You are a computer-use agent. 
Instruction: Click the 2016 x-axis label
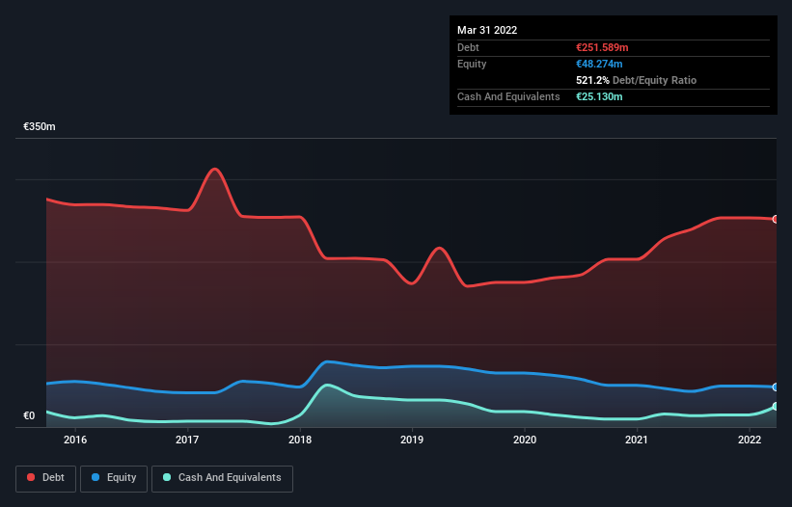click(74, 440)
